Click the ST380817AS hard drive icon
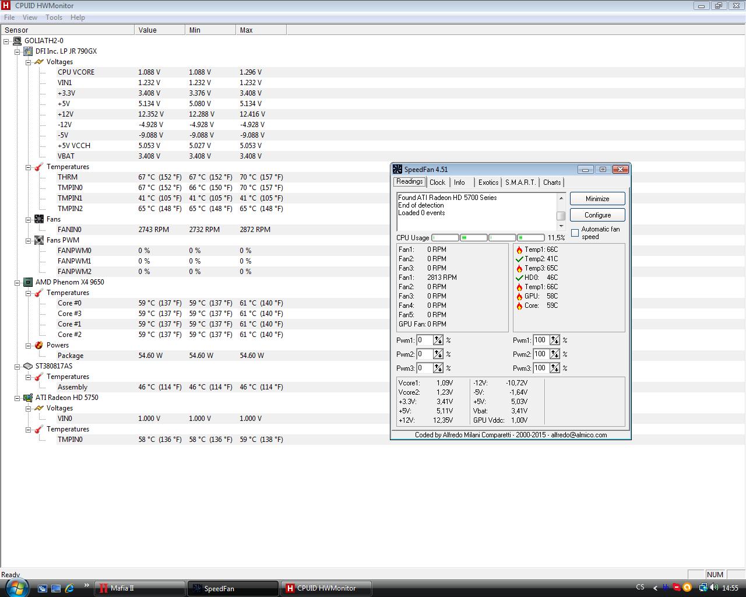This screenshot has height=597, width=746. pyautogui.click(x=28, y=366)
